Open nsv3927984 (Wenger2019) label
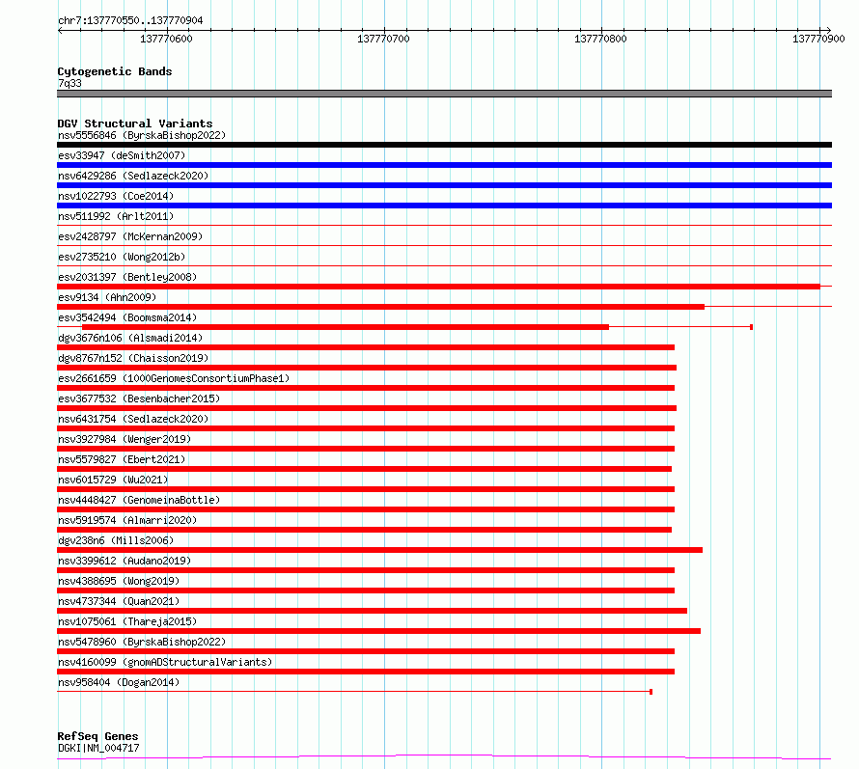The height and width of the screenshot is (769, 859). (125, 439)
